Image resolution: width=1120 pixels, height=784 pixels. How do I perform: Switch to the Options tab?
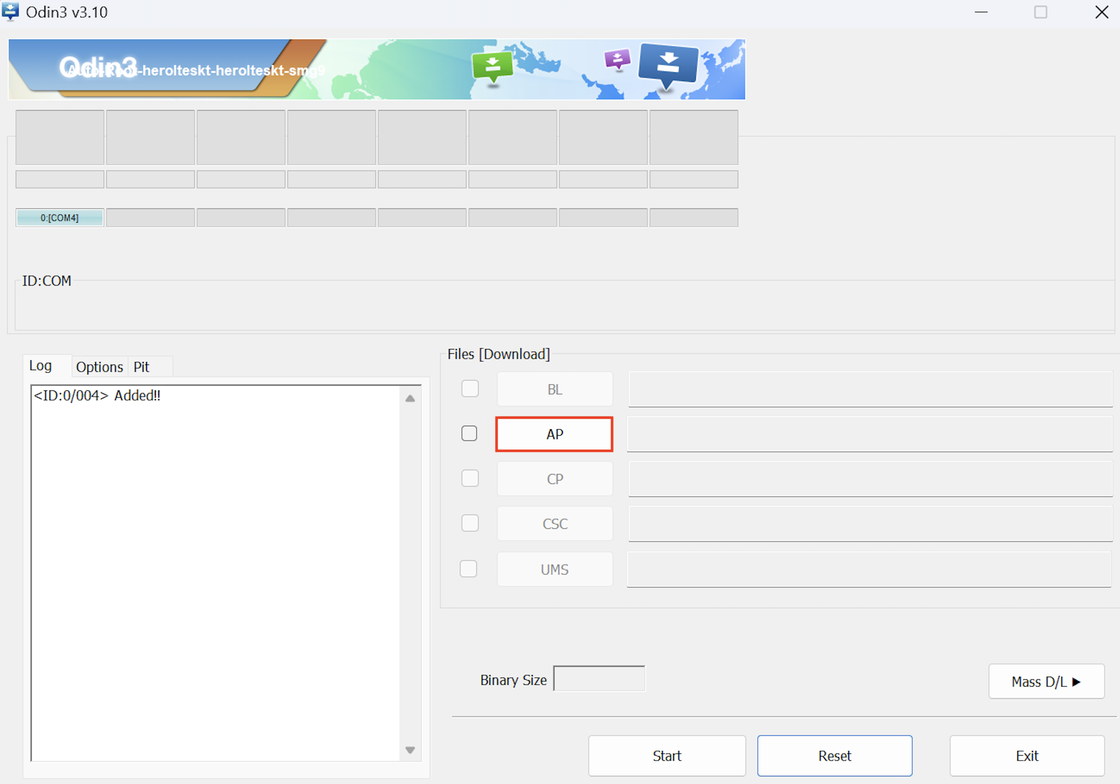point(100,367)
